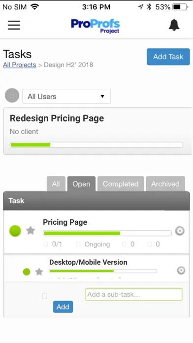
Task: Expand the All Users dropdown
Action: 66,96
